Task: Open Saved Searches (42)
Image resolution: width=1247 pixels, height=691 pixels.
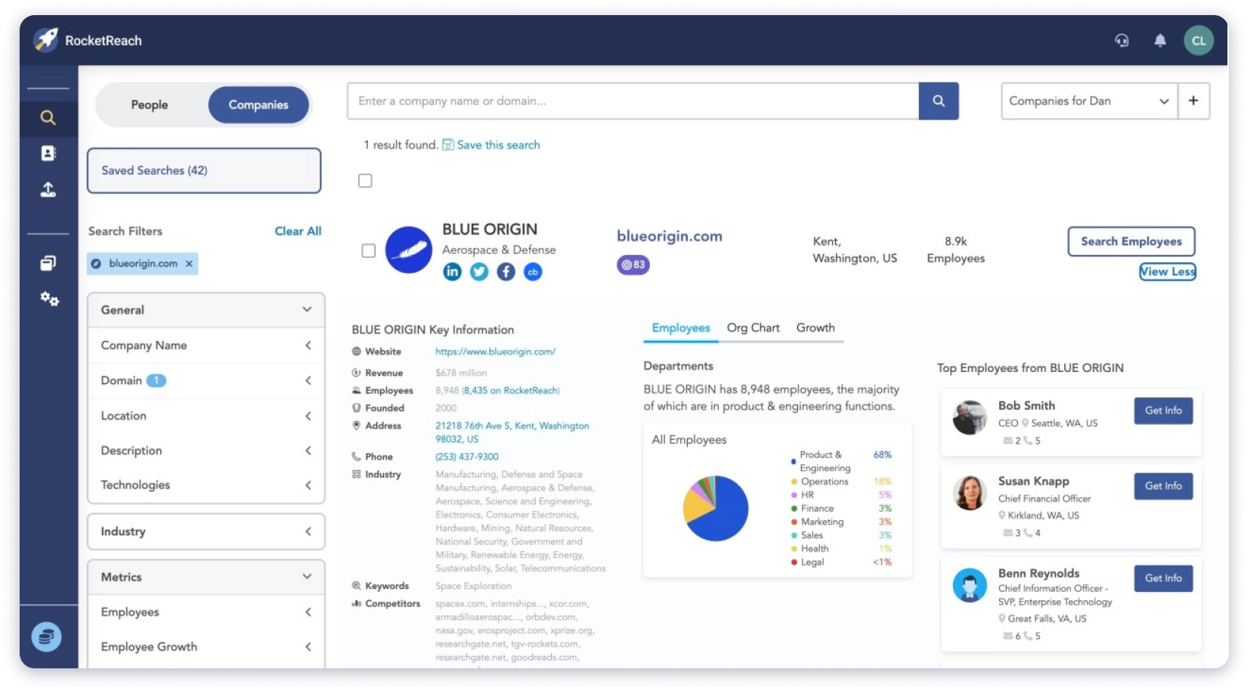Action: click(x=204, y=170)
